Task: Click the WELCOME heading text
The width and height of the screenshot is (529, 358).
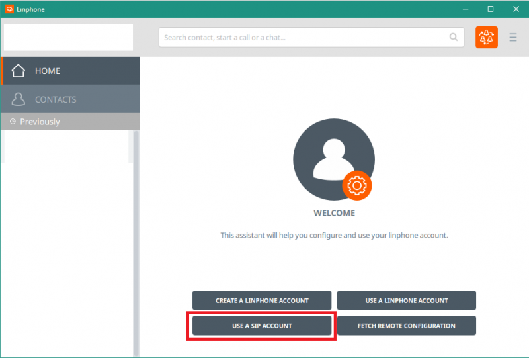Action: [335, 213]
